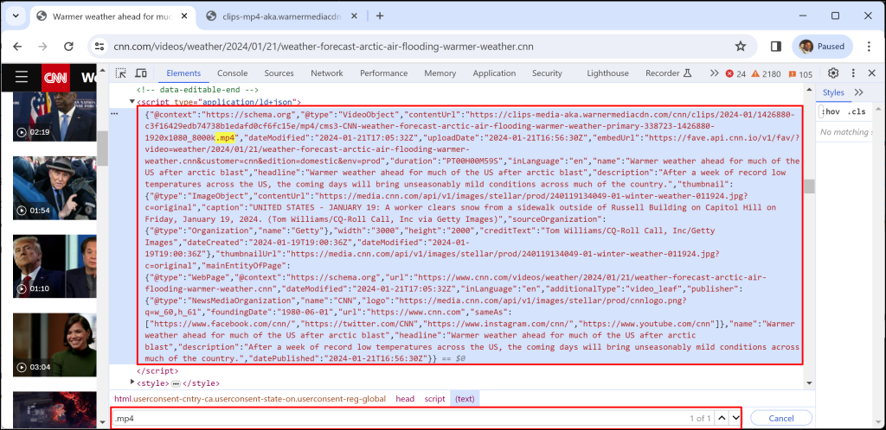Open the Sources panel

coord(279,73)
